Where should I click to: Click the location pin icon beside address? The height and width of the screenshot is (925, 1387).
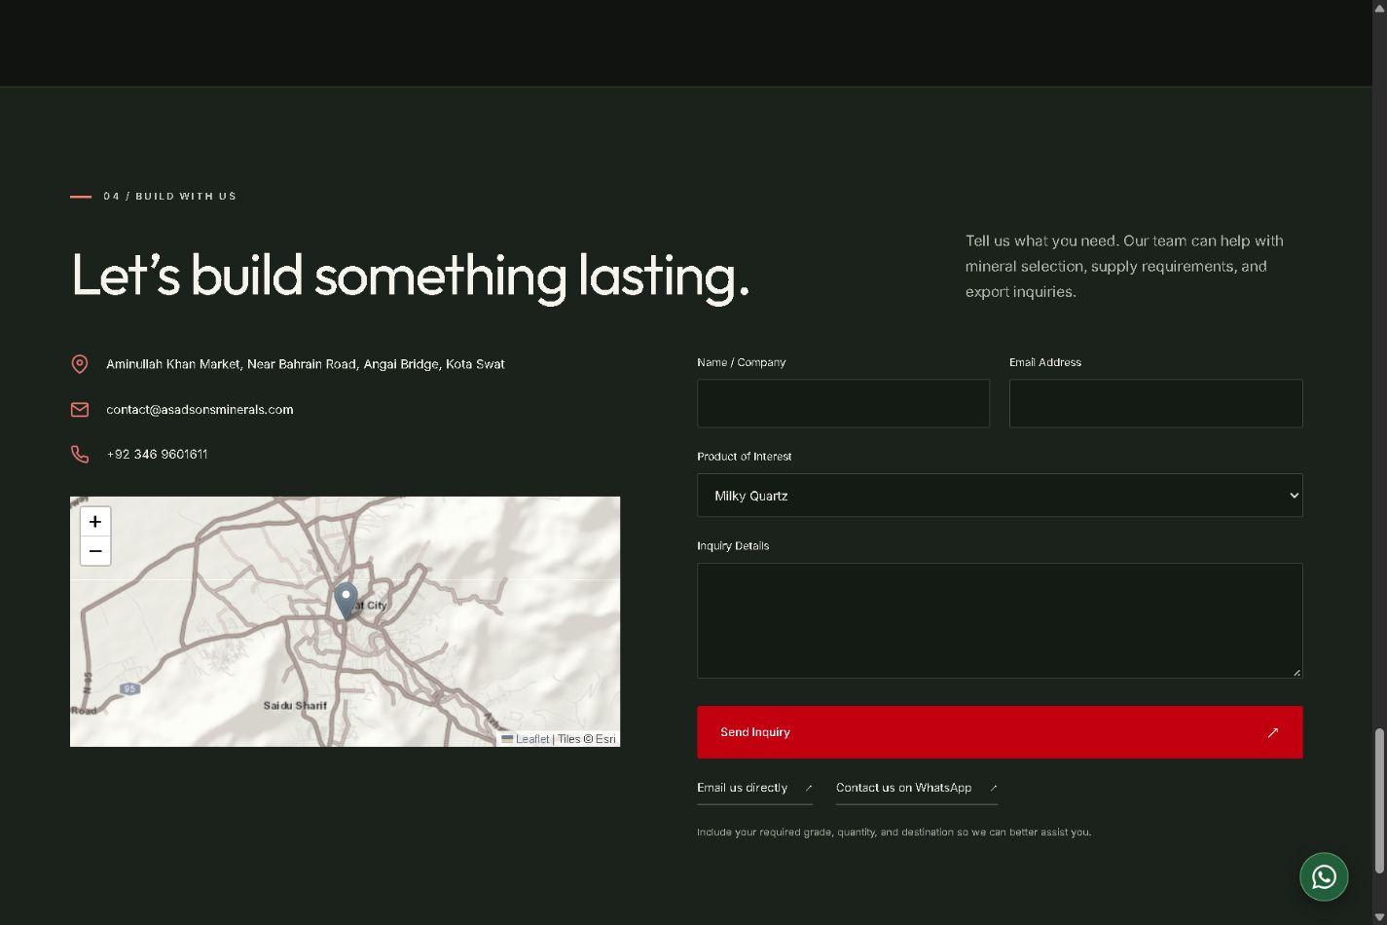click(80, 364)
